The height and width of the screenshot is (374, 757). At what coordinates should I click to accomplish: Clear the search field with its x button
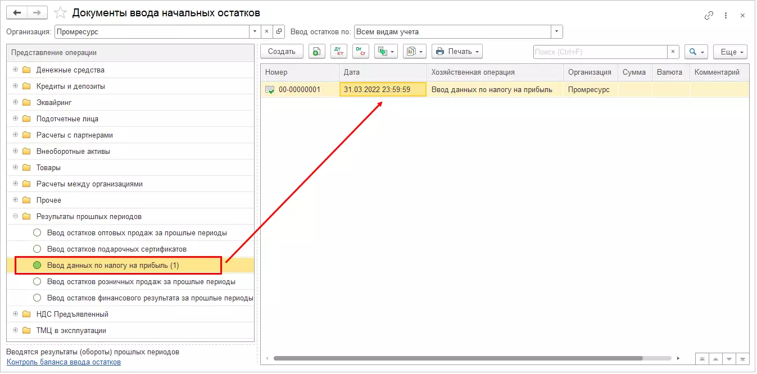click(673, 52)
